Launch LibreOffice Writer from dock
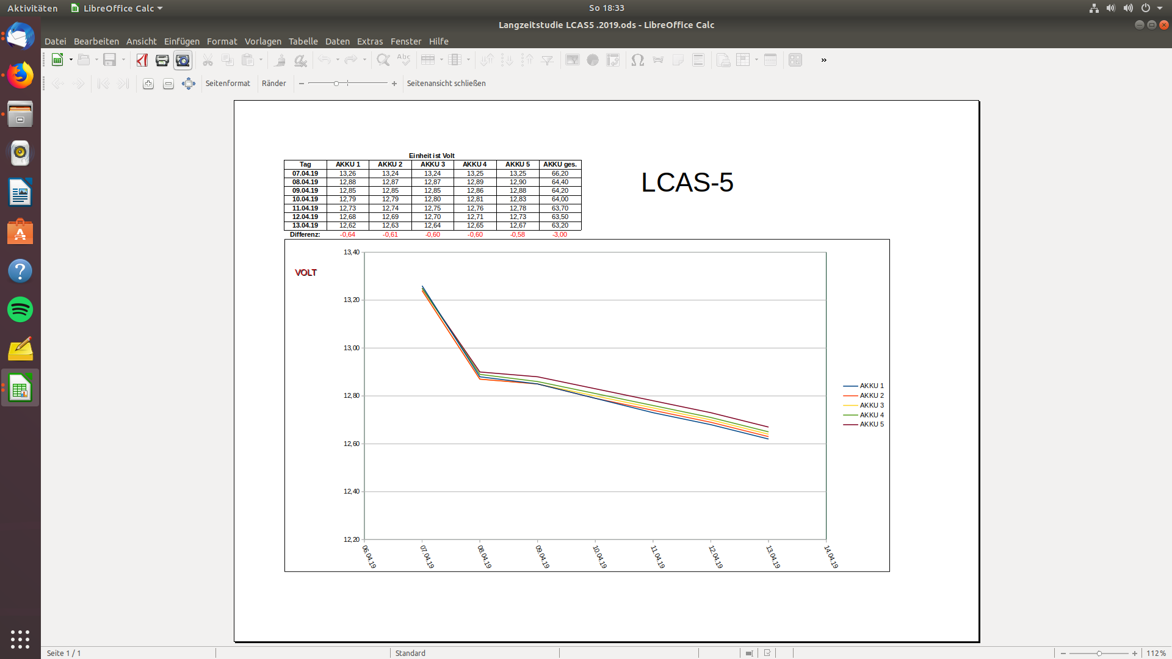This screenshot has height=659, width=1172. click(20, 193)
